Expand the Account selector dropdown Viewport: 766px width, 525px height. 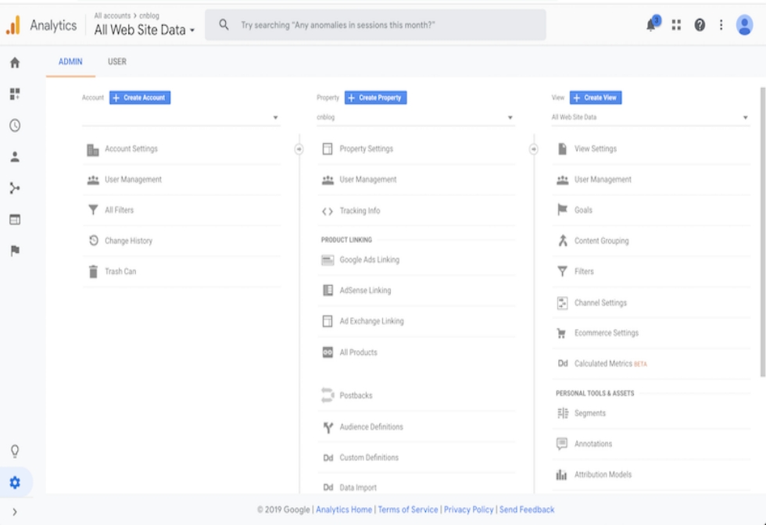pos(181,118)
